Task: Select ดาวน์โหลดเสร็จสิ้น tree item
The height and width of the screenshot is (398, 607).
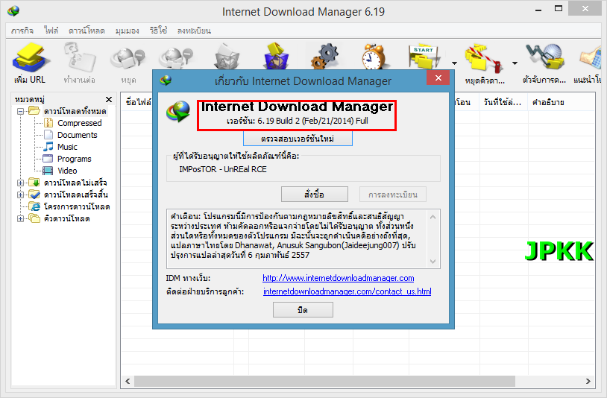Action: 75,195
